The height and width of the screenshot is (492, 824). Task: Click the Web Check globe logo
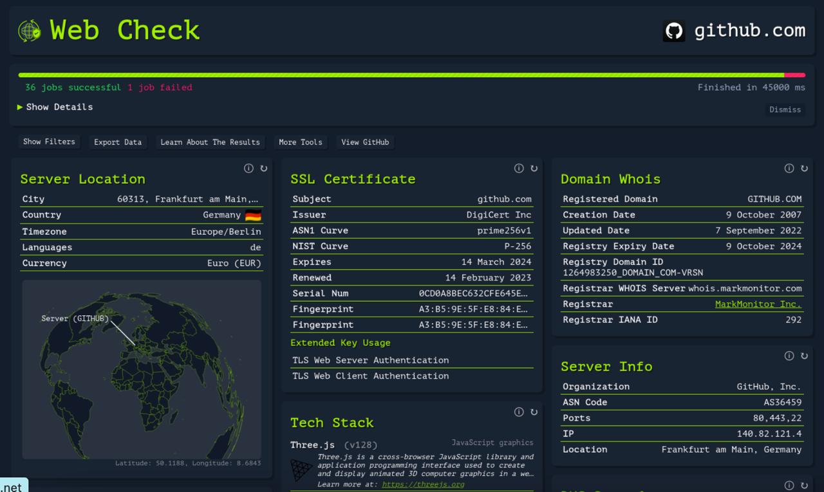click(x=30, y=30)
